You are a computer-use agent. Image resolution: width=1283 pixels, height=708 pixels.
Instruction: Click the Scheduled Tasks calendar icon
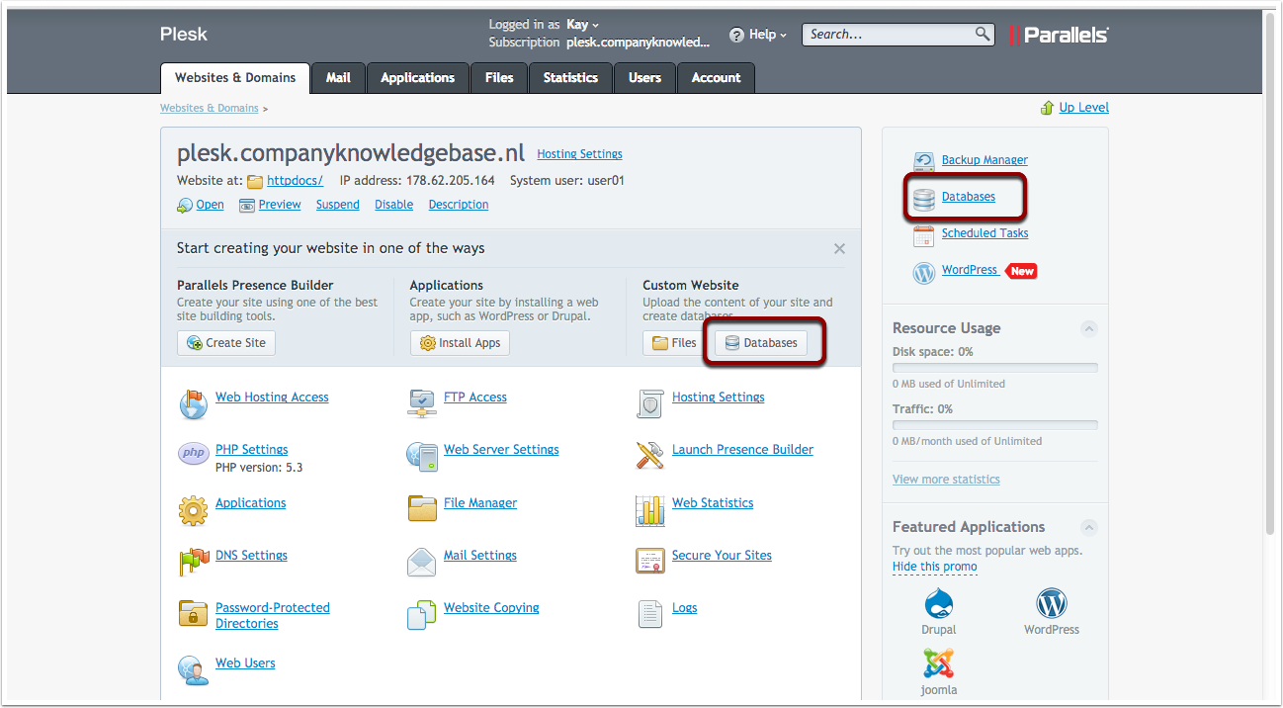(923, 235)
